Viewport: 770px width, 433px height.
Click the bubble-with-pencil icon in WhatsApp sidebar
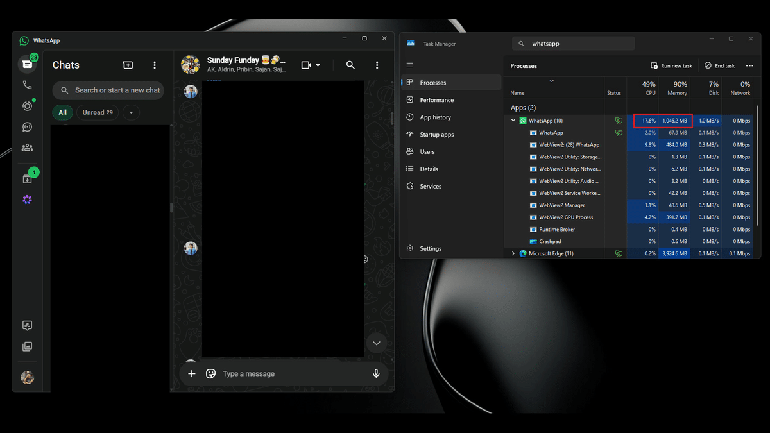pyautogui.click(x=27, y=326)
